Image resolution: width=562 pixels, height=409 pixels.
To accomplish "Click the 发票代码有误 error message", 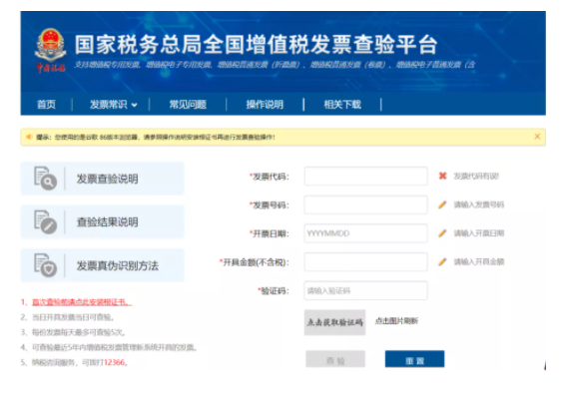I will point(476,177).
